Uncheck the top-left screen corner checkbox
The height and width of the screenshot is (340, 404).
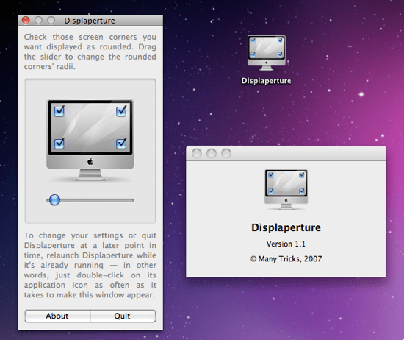59,112
